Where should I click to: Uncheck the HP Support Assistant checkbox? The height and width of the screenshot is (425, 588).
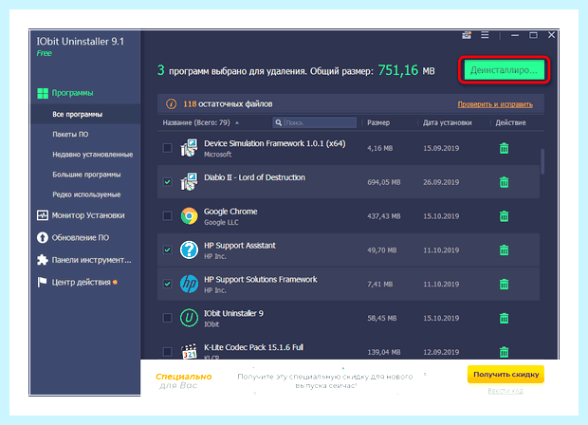click(x=167, y=249)
